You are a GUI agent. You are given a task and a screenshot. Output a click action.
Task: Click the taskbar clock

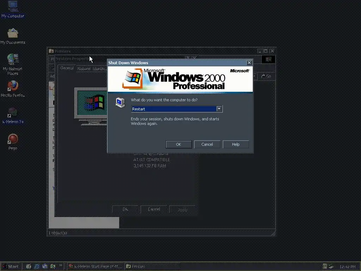(x=348, y=267)
